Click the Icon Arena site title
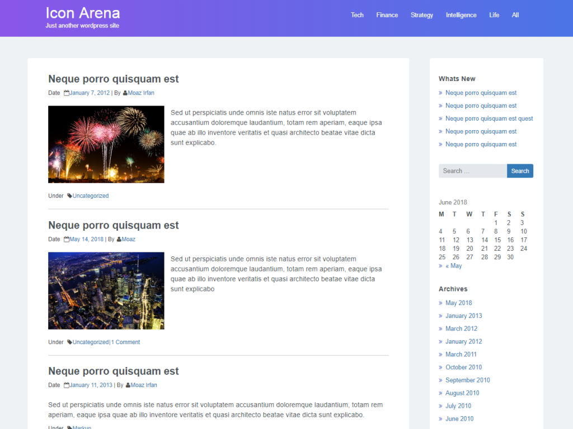Screen dimensions: 573x429 (83, 12)
